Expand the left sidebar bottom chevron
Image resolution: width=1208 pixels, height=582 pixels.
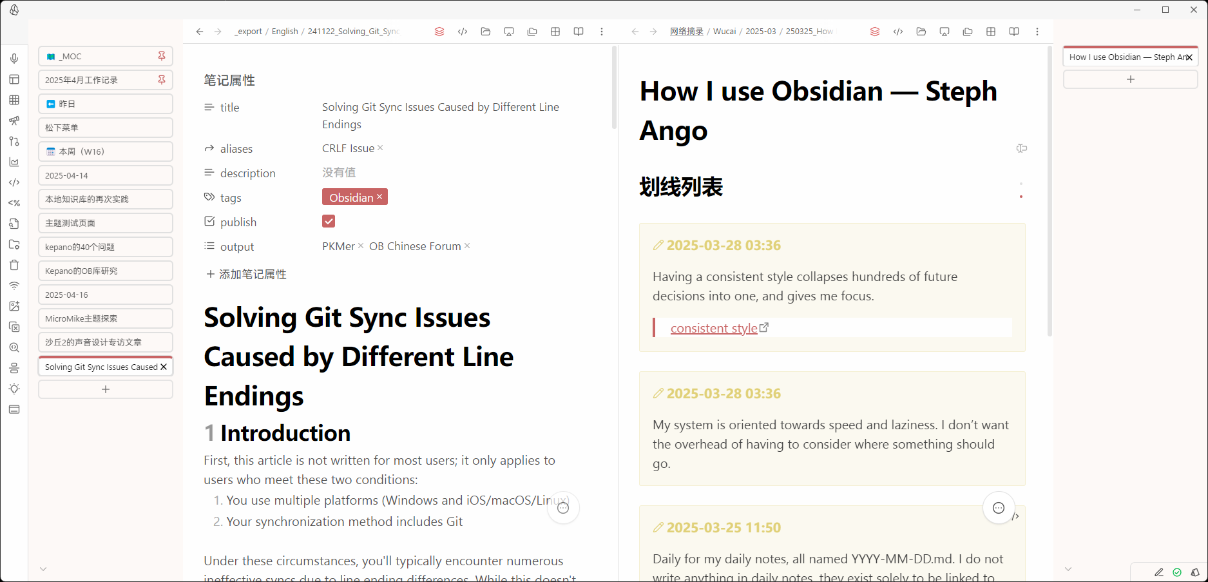[43, 569]
